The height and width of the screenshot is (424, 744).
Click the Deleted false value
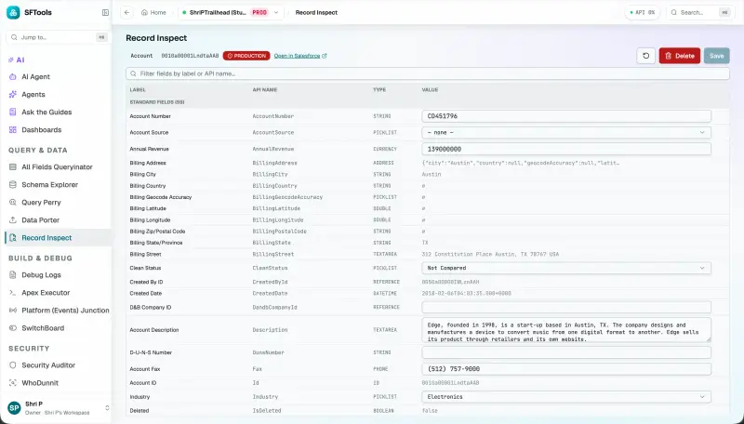coord(430,411)
